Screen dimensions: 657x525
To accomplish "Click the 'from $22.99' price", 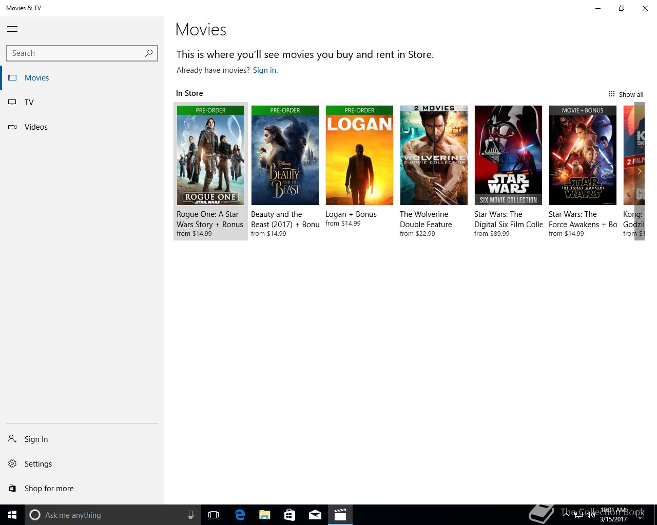I will (x=417, y=234).
